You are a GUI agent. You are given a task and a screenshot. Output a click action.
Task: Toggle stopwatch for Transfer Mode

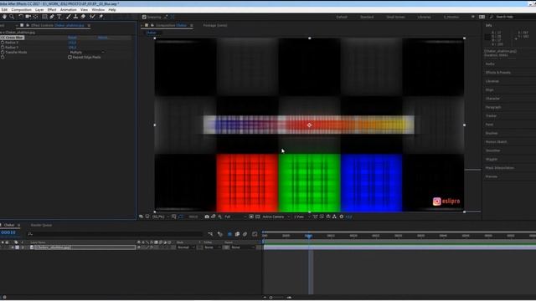[x=3, y=52]
